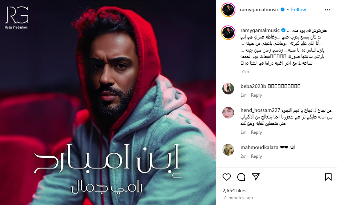Open comments with the speech bubble icon

241,177
